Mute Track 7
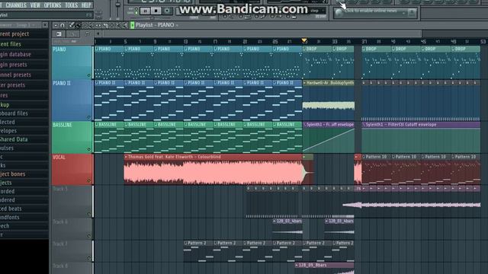The height and width of the screenshot is (274, 488). coord(88,258)
